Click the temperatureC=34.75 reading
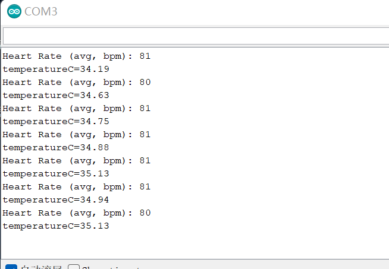The width and height of the screenshot is (389, 269). tap(56, 122)
